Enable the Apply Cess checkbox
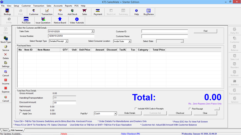 pyautogui.click(x=20, y=114)
